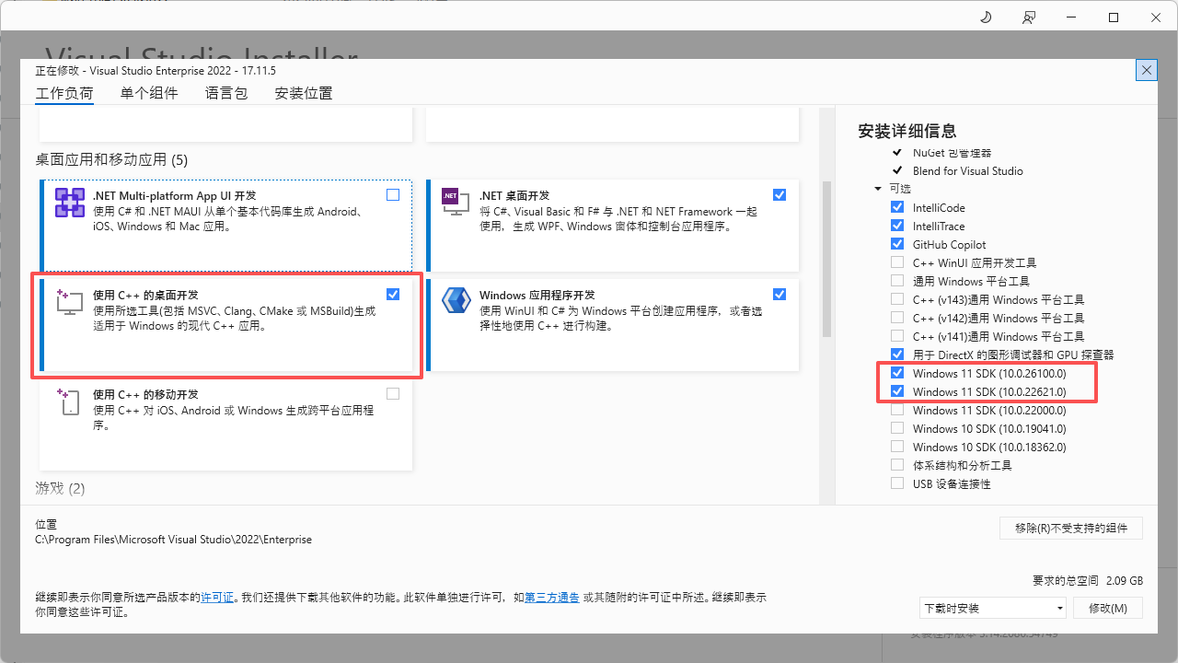
Task: Check USB 设备连接性 option
Action: pyautogui.click(x=897, y=483)
